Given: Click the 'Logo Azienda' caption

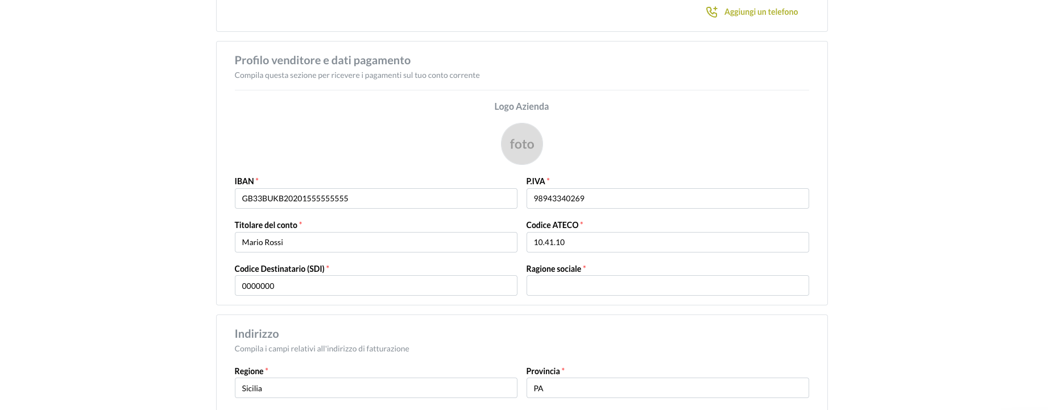Looking at the screenshot, I should [521, 106].
